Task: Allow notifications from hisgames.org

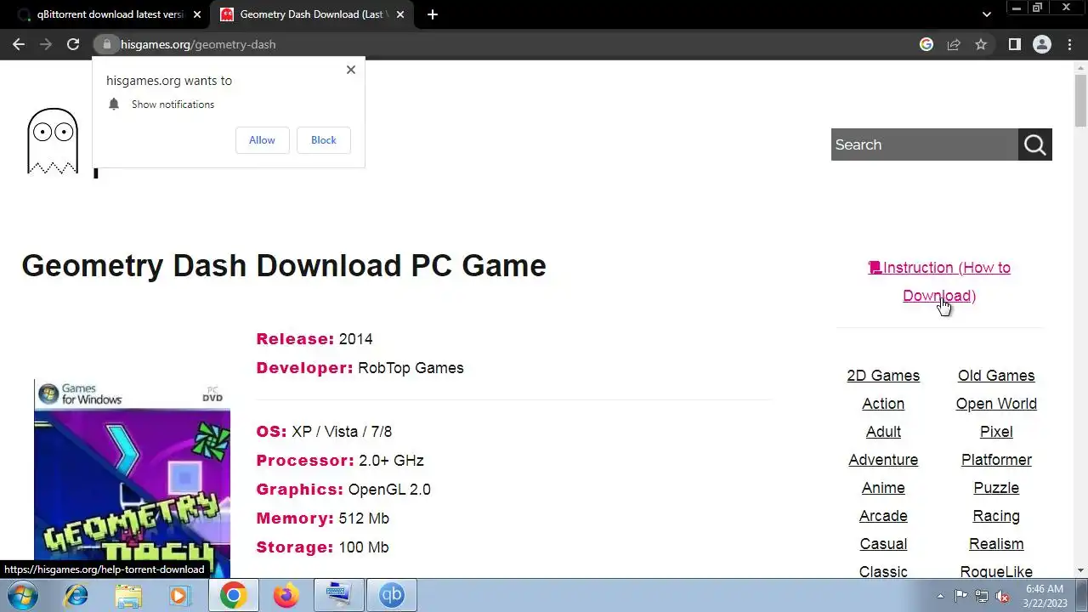Action: 262,140
